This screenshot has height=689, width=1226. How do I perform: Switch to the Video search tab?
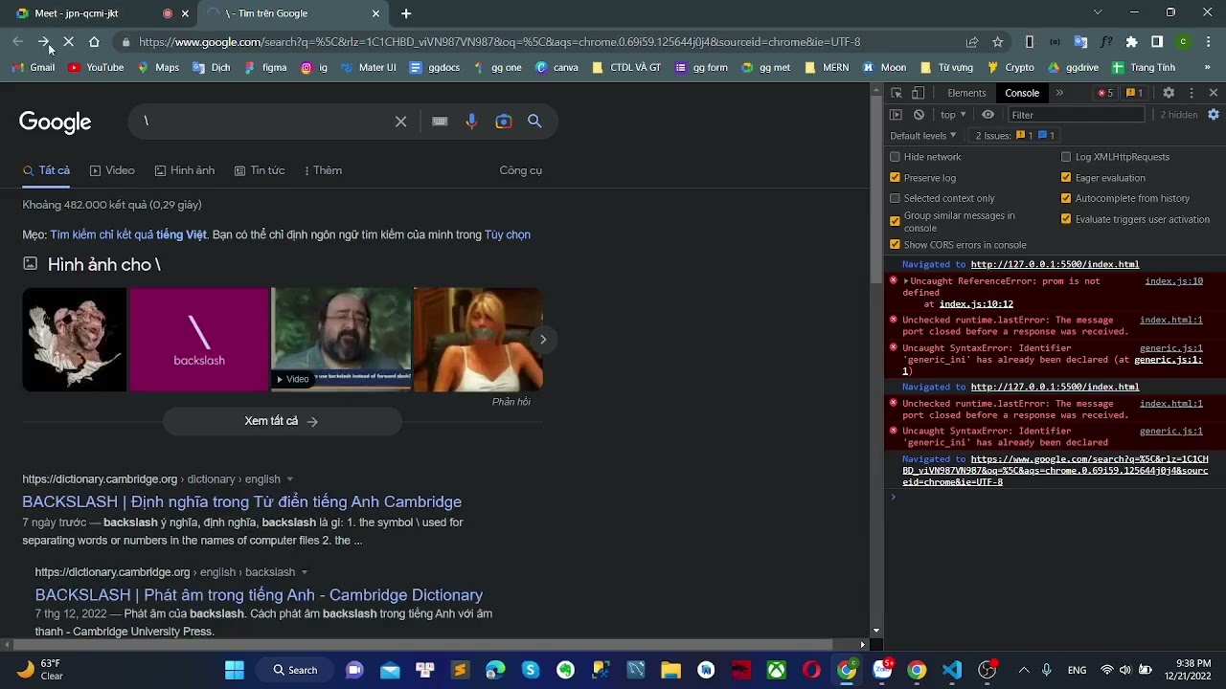[112, 170]
